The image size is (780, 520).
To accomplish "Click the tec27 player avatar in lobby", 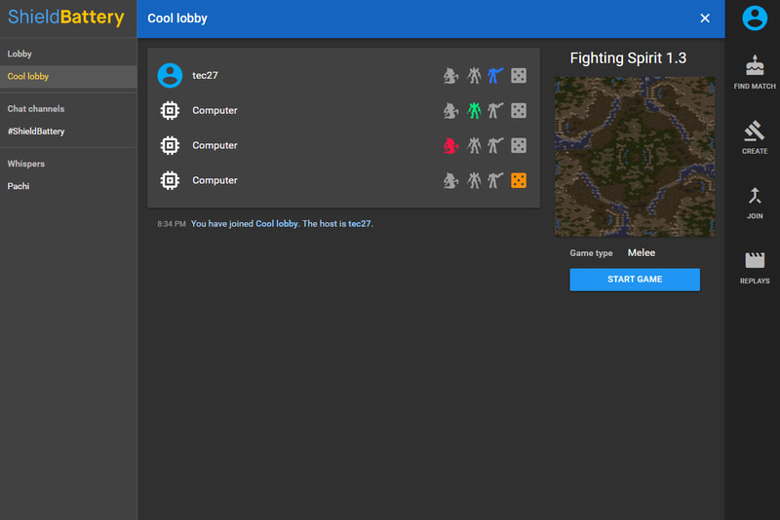I will click(x=170, y=76).
